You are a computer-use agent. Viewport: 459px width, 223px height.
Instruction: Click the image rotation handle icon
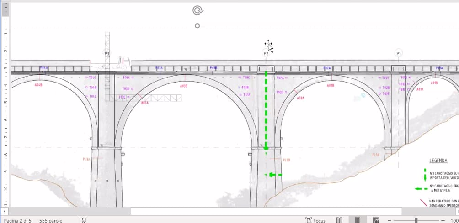click(x=197, y=10)
